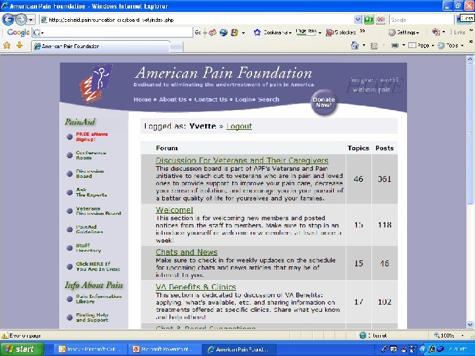Click the Print icon in command bar
This screenshot has height=356, width=475.
click(x=395, y=45)
